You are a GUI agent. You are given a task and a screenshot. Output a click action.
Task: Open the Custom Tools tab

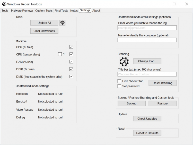click(44, 11)
